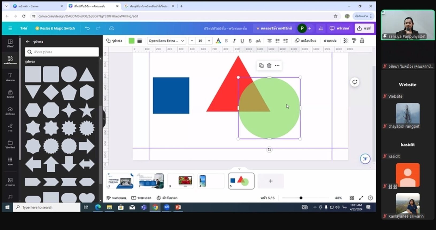Open the Duration option at bottom
The width and height of the screenshot is (436, 230).
(141, 198)
